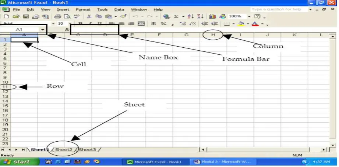This screenshot has width=339, height=167.
Task: Sort descending Z to A
Action: (x=200, y=17)
